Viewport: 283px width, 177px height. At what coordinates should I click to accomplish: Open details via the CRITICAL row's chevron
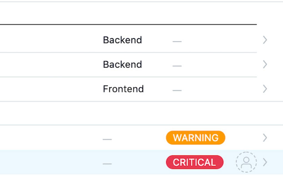(265, 162)
